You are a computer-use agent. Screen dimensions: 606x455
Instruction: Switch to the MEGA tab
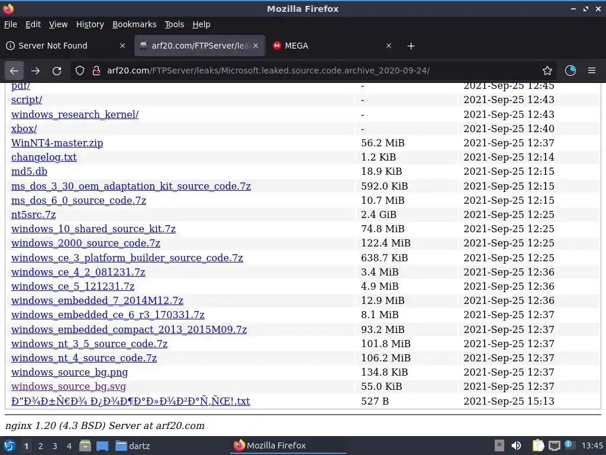333,46
